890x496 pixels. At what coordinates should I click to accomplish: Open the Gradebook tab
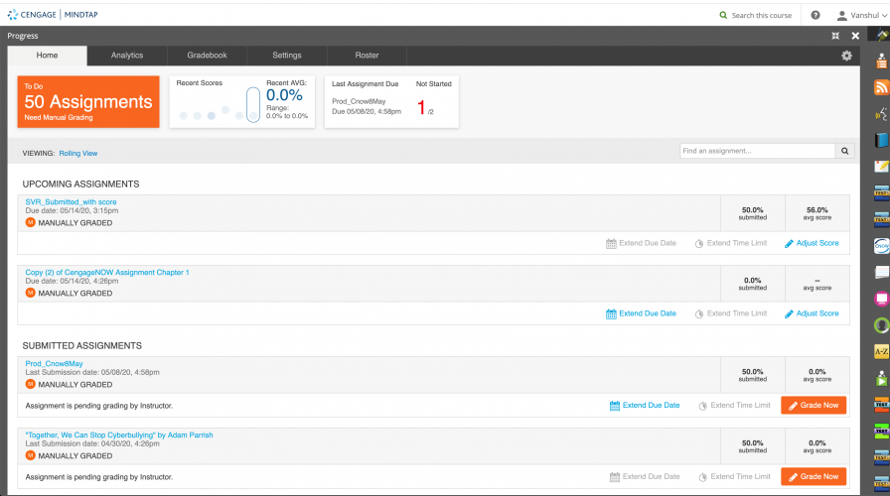tap(208, 56)
